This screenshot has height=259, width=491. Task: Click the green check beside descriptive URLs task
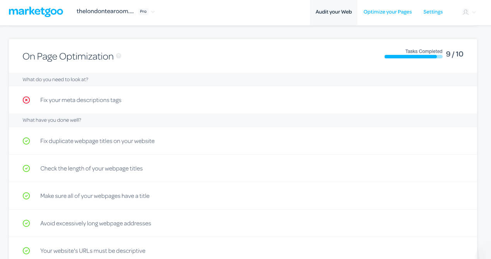point(26,250)
